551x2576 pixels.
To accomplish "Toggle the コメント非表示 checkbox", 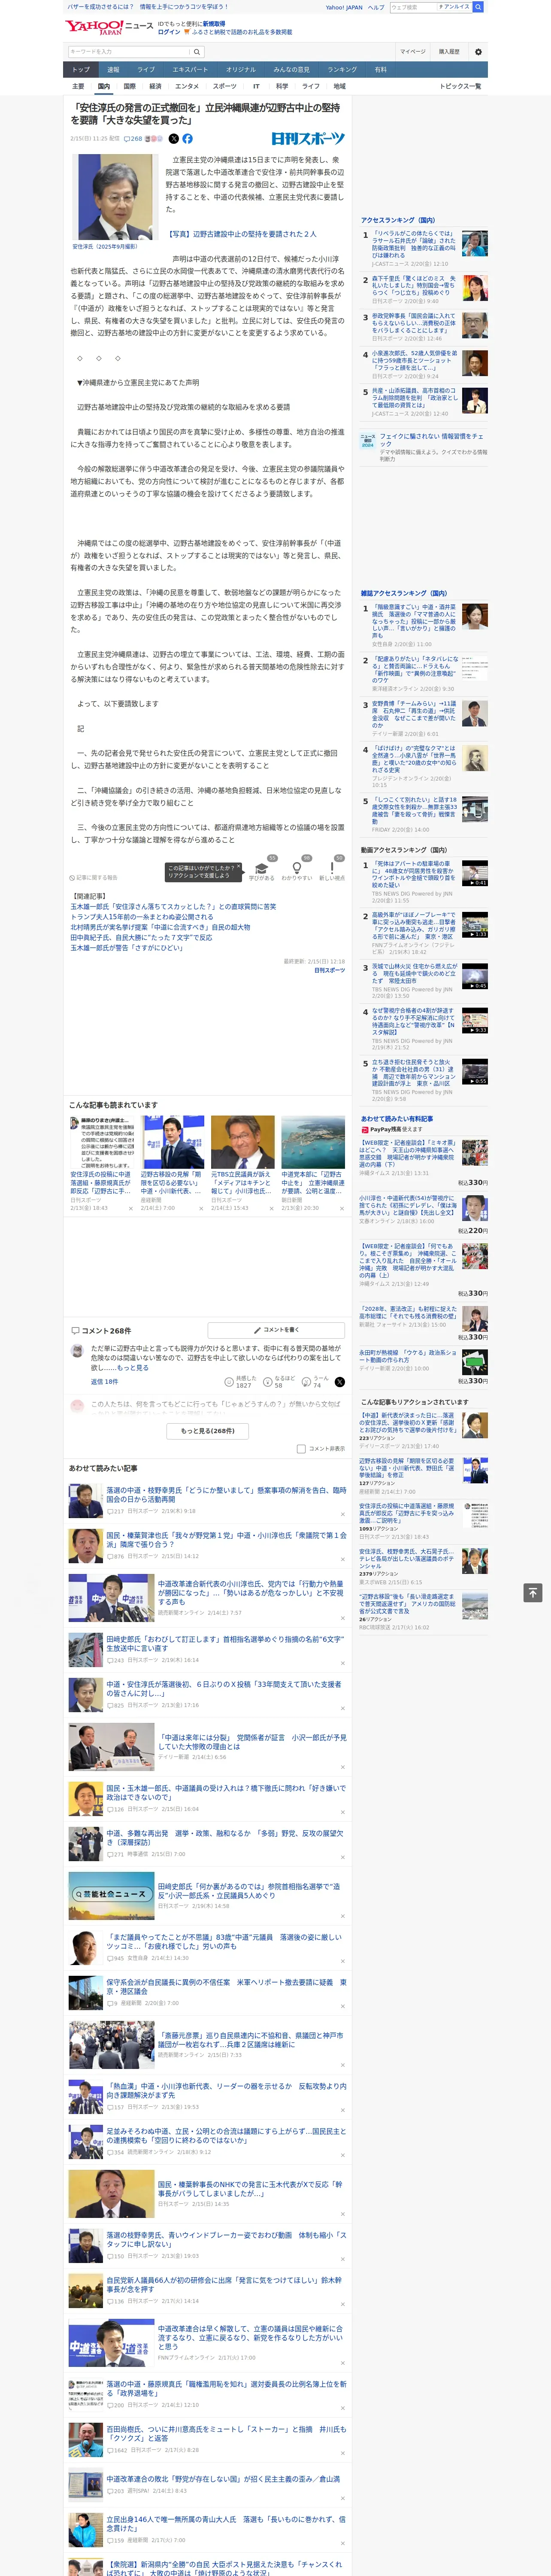I will tap(301, 1448).
